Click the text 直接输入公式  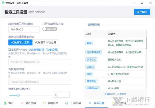pyautogui.click(x=114, y=59)
